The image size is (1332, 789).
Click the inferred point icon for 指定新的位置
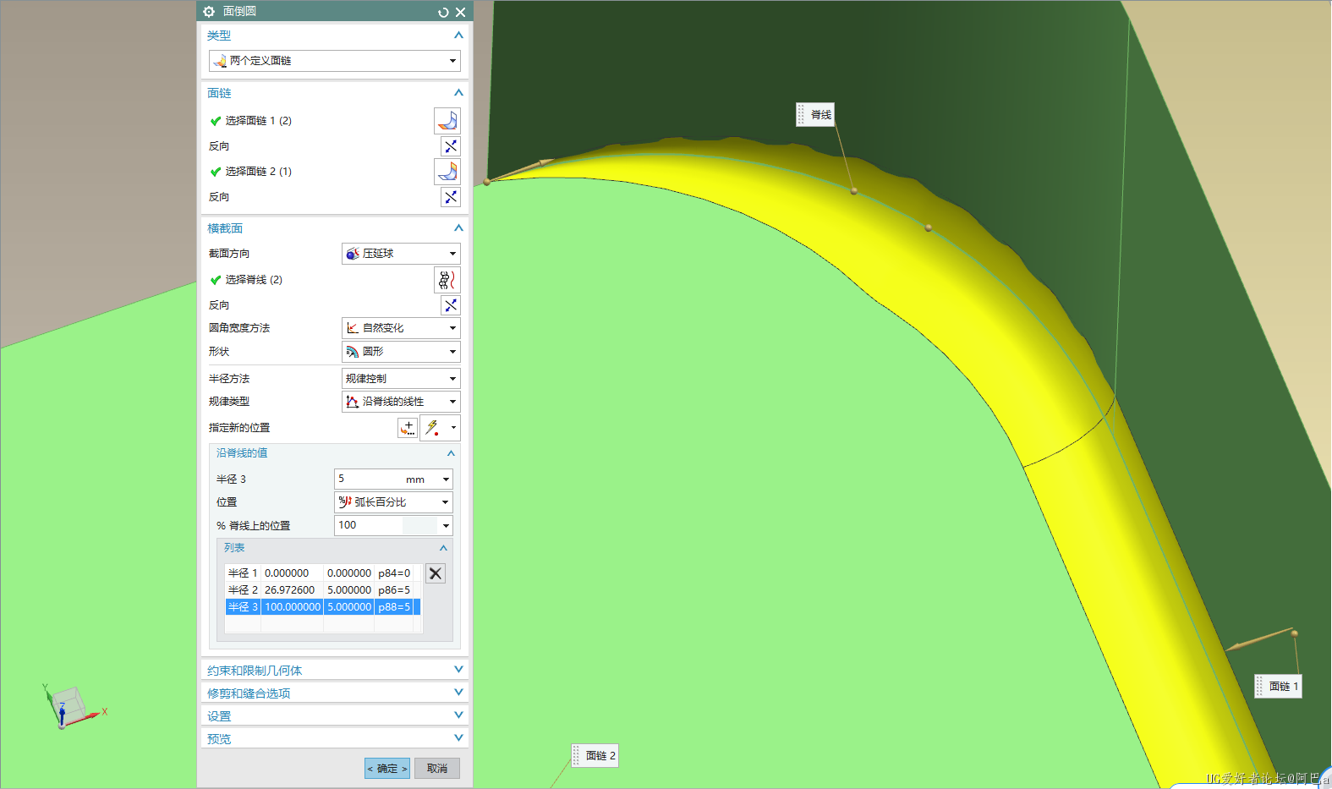click(x=433, y=428)
